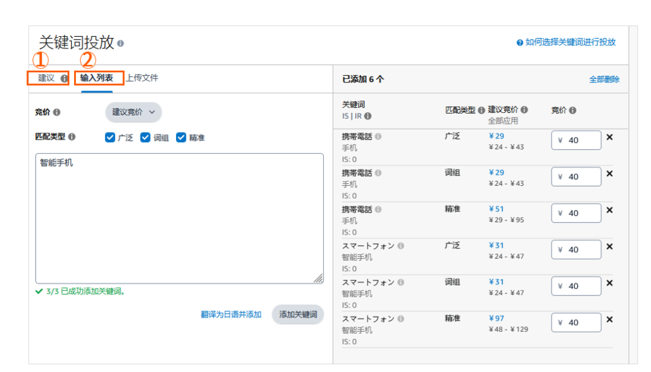Uncheck the 词组 match type checkbox
Viewport: 651px width, 372px height.
[x=145, y=137]
